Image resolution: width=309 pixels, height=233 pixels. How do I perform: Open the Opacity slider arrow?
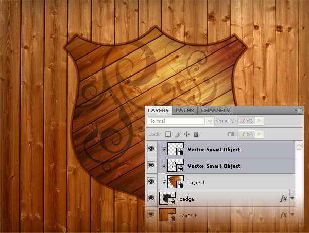pos(259,121)
